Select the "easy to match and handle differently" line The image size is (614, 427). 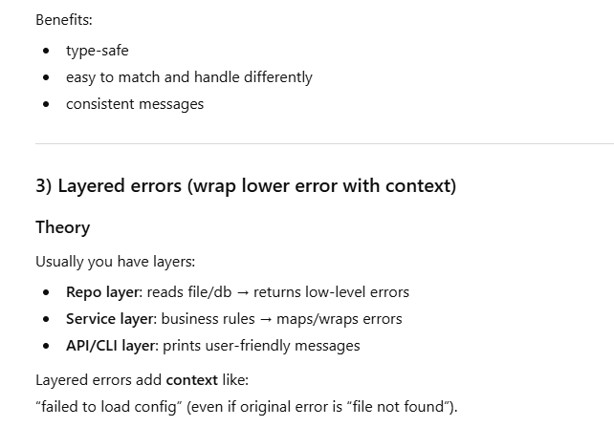(188, 77)
